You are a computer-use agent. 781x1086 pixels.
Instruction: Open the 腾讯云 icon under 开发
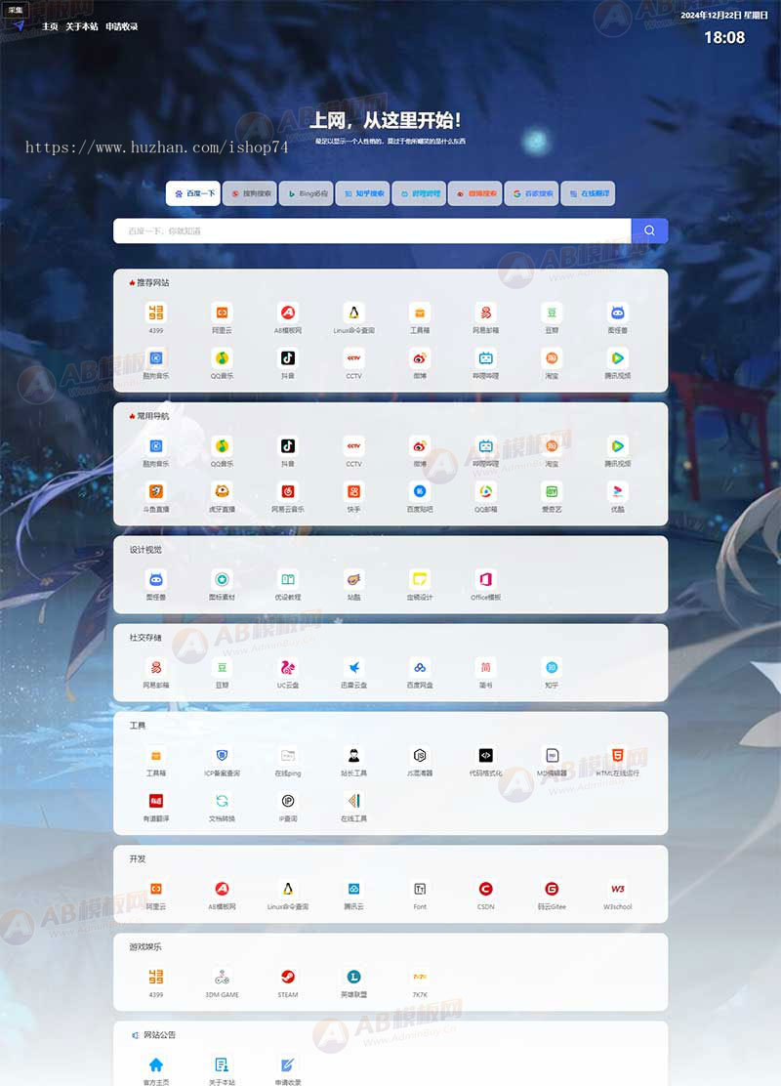coord(353,889)
